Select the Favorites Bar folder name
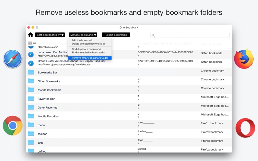258x161 pixels. (x=46, y=99)
